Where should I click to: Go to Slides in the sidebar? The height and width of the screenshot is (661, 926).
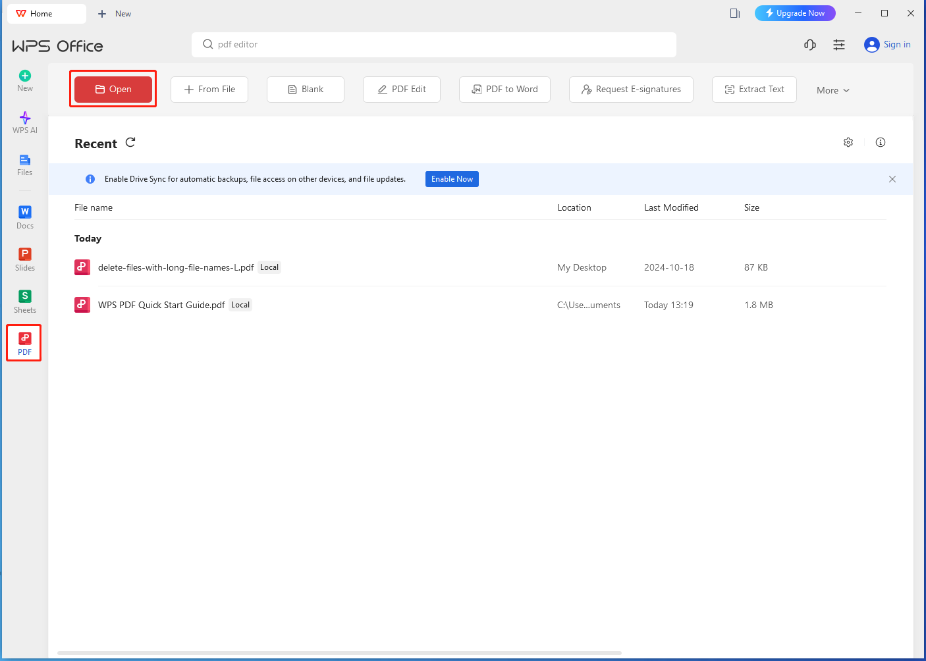tap(25, 259)
